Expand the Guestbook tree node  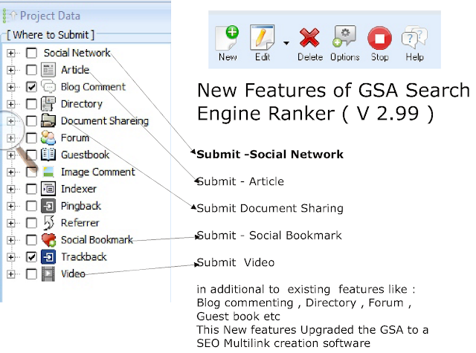10,155
